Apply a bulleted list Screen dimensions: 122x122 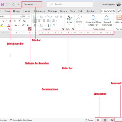point(34,16)
